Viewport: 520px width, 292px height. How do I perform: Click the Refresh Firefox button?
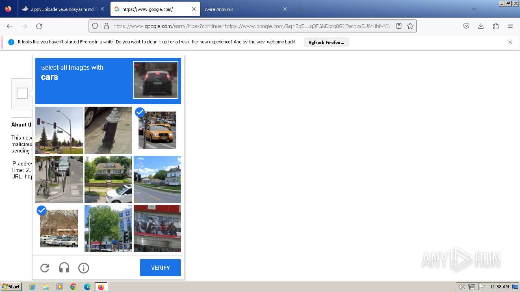(326, 42)
